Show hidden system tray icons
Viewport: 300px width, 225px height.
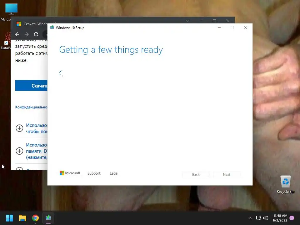point(250,218)
